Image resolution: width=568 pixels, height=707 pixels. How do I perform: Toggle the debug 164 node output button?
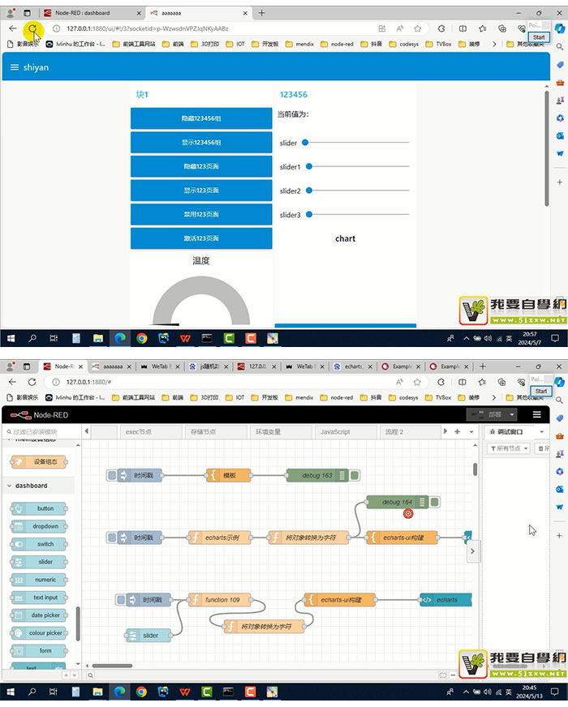tap(435, 502)
